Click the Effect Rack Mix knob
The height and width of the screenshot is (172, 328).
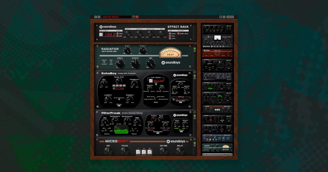tap(161, 34)
